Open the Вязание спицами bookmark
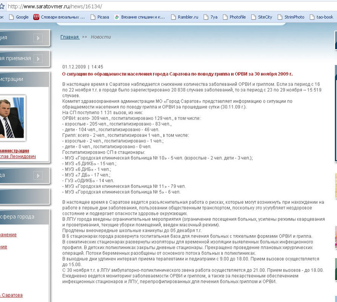 click(140, 17)
